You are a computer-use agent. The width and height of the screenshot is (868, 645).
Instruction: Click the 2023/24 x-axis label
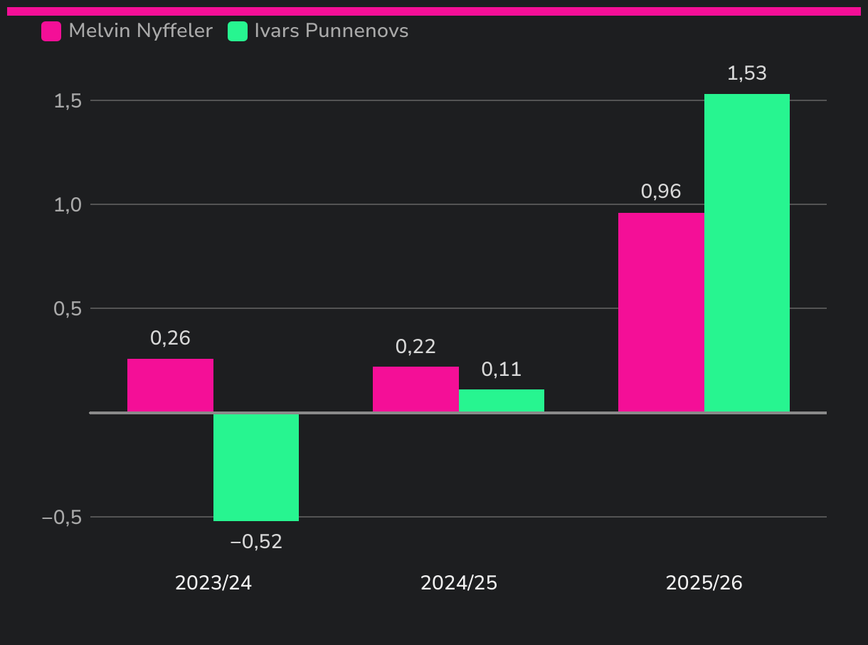[213, 583]
